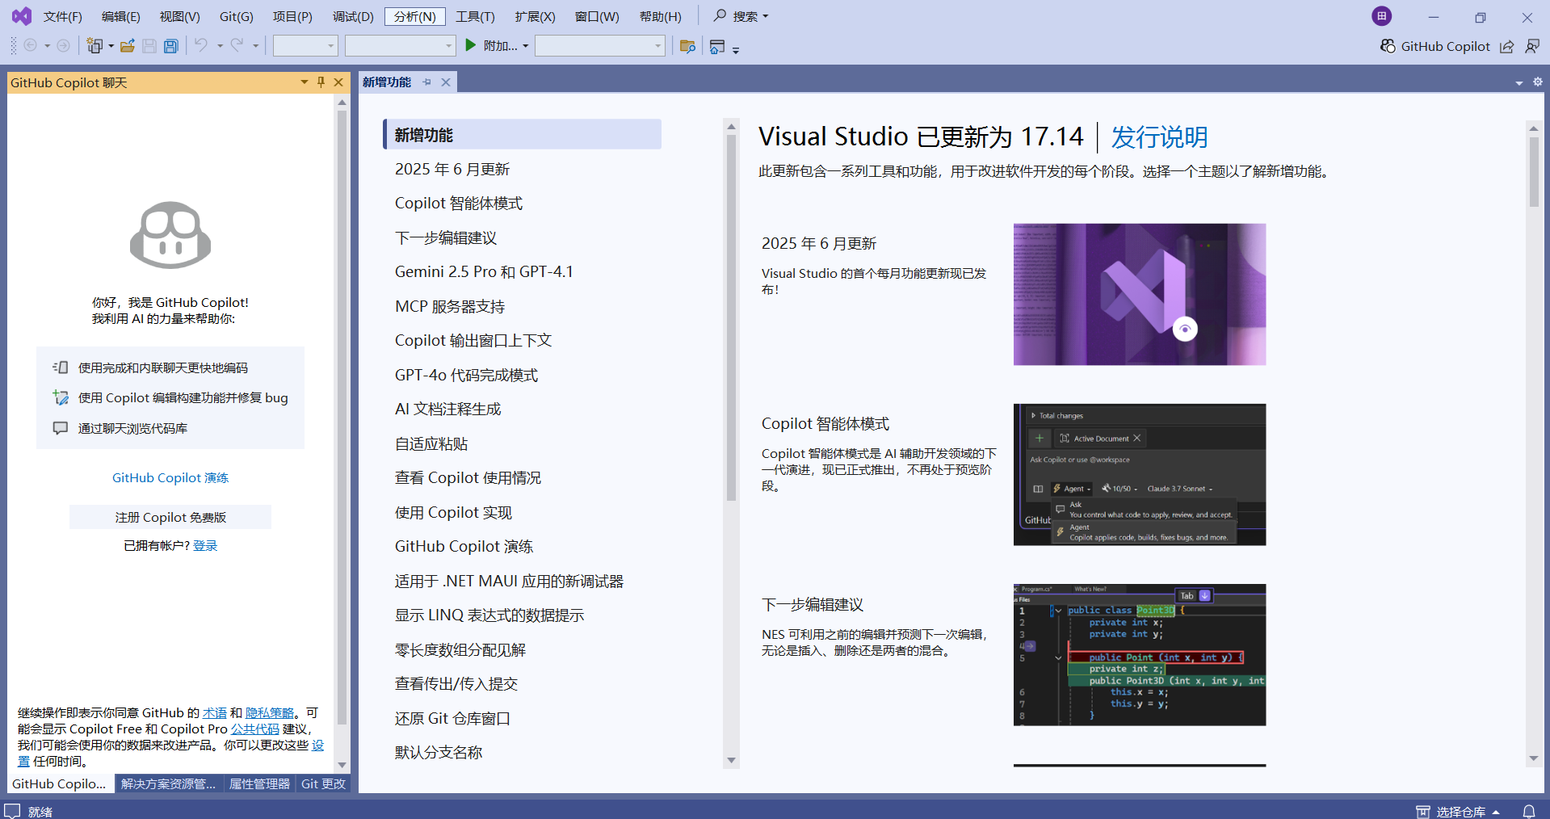Open the Undo history dropdown arrow
Image resolution: width=1550 pixels, height=819 pixels.
click(x=220, y=46)
